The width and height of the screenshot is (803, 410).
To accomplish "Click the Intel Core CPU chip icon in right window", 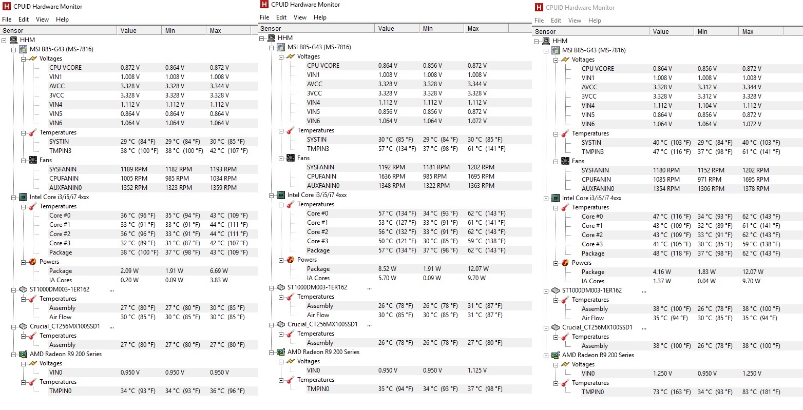I will pos(556,198).
